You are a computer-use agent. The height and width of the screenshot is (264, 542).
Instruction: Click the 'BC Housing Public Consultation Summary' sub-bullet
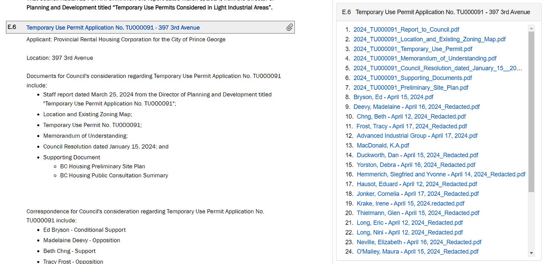(114, 175)
